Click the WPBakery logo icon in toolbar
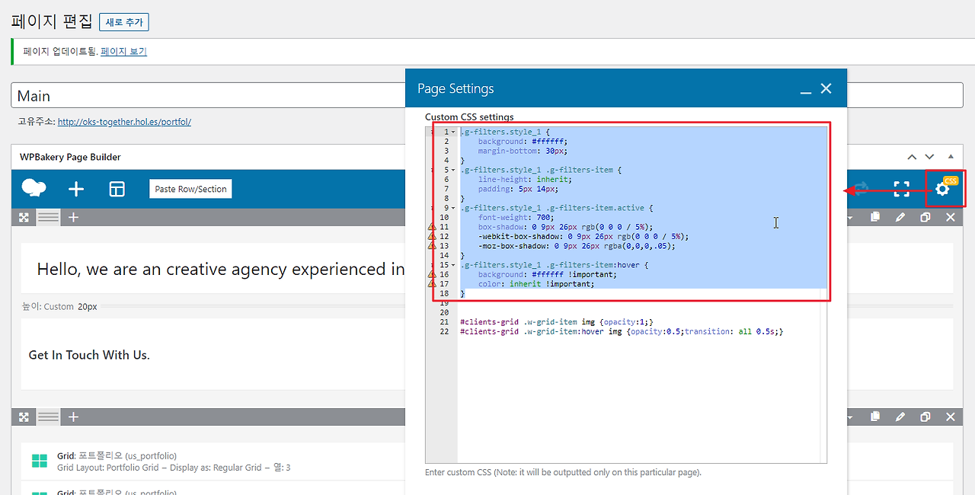 pos(34,188)
